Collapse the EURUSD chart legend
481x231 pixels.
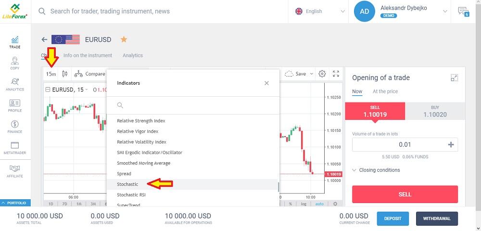point(48,90)
